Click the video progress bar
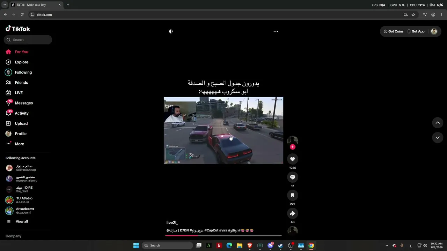Viewport: 447px width, 251px height. [x=223, y=236]
